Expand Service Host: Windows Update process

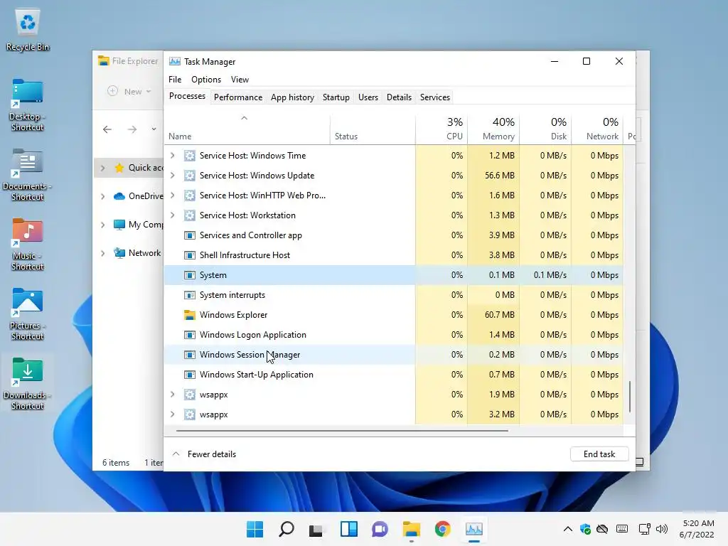tap(173, 176)
